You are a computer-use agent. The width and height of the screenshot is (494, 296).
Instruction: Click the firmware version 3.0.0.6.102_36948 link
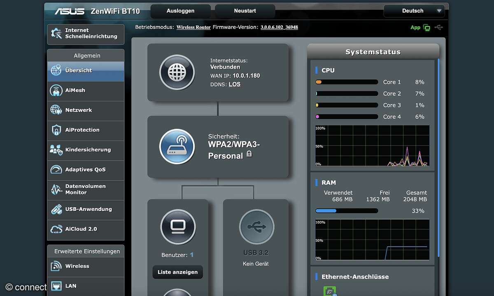click(279, 28)
